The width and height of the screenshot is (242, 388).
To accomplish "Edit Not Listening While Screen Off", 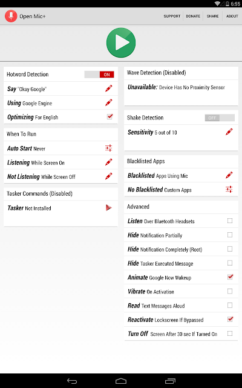I will 109,176.
